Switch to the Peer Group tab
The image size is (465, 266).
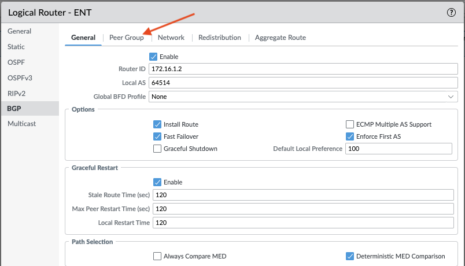(x=127, y=38)
